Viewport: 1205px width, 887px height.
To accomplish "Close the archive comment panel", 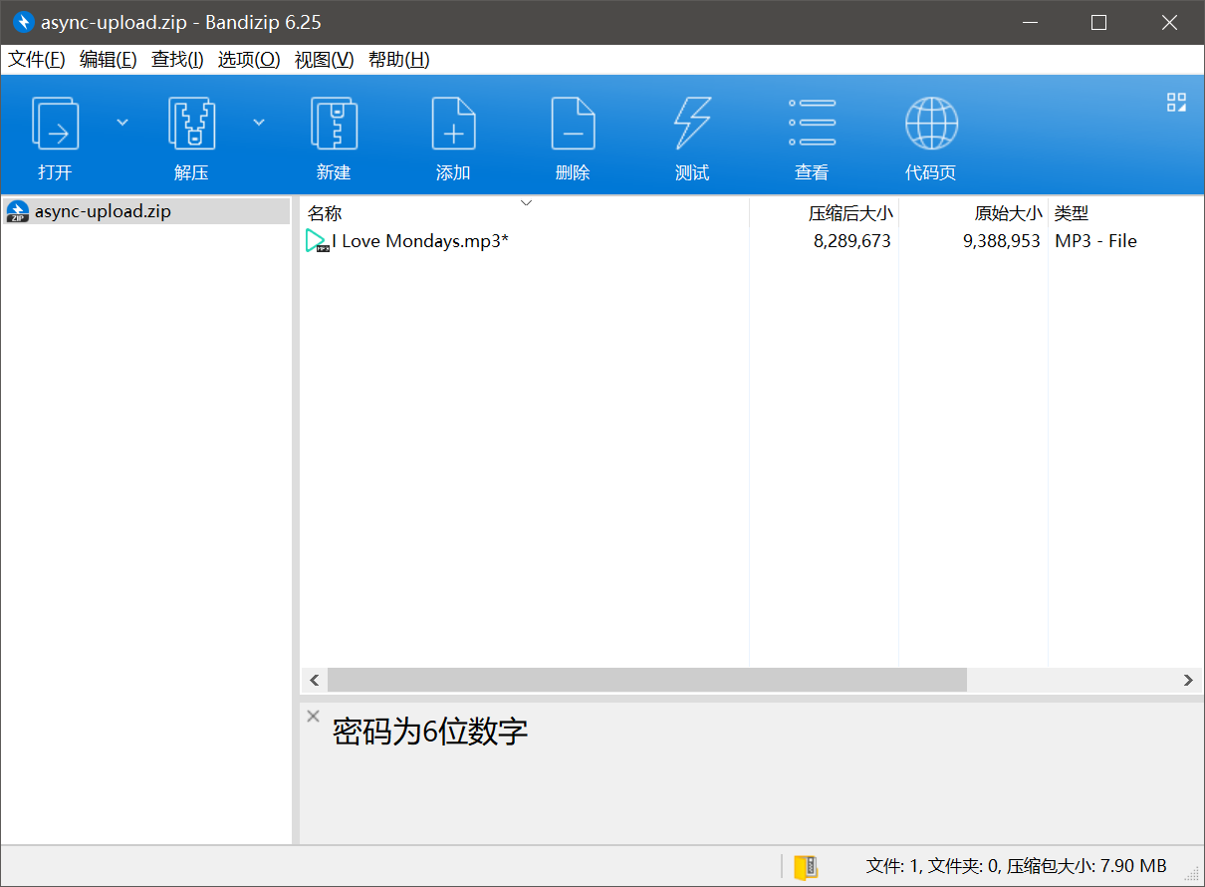I will [313, 716].
